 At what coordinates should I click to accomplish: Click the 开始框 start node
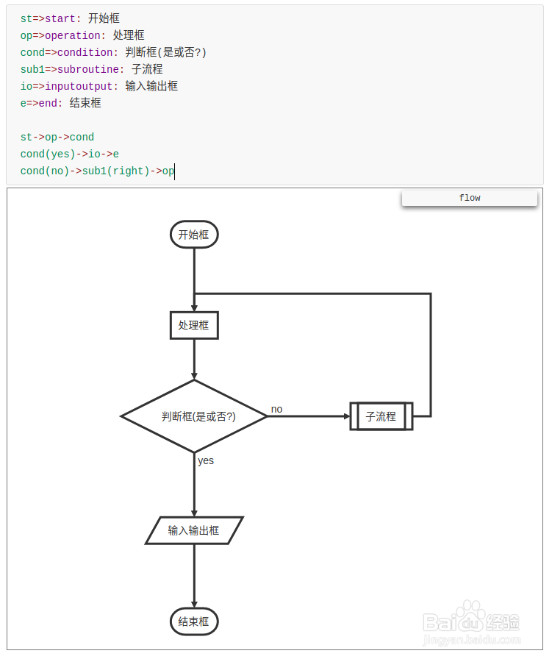click(194, 235)
